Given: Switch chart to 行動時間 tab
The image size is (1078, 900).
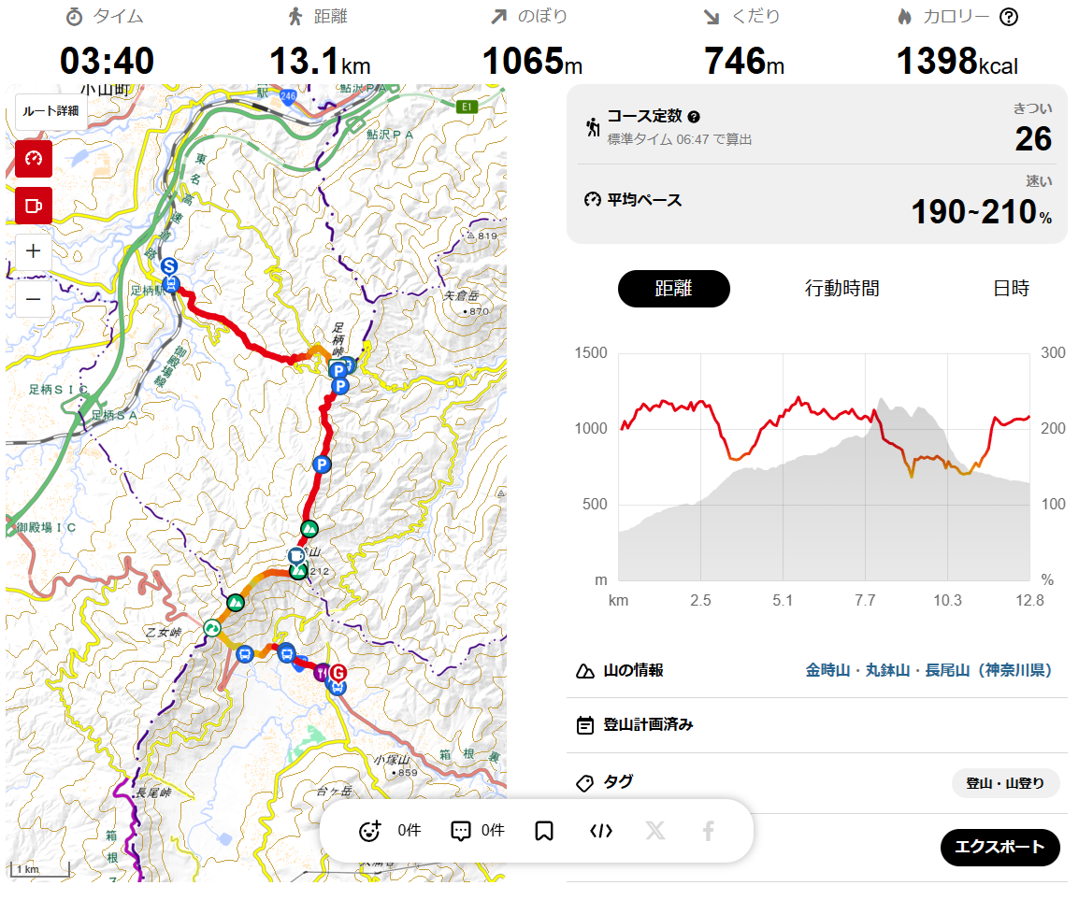Looking at the screenshot, I should (x=842, y=289).
